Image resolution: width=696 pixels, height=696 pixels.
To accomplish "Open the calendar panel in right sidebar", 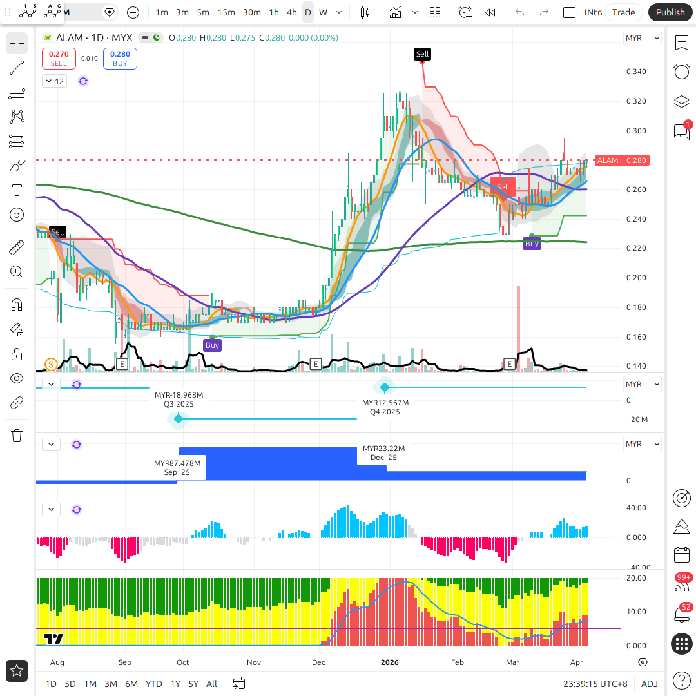I will pyautogui.click(x=681, y=555).
